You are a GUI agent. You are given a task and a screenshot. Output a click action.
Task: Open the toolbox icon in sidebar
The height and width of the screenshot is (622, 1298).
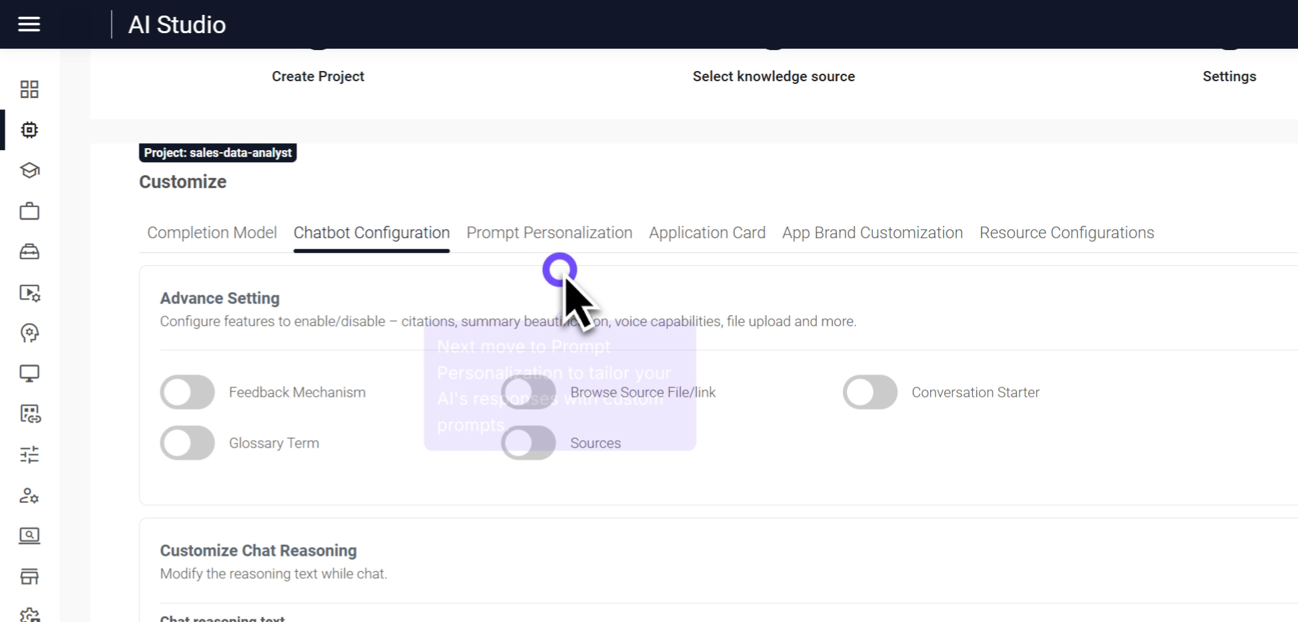(x=29, y=252)
